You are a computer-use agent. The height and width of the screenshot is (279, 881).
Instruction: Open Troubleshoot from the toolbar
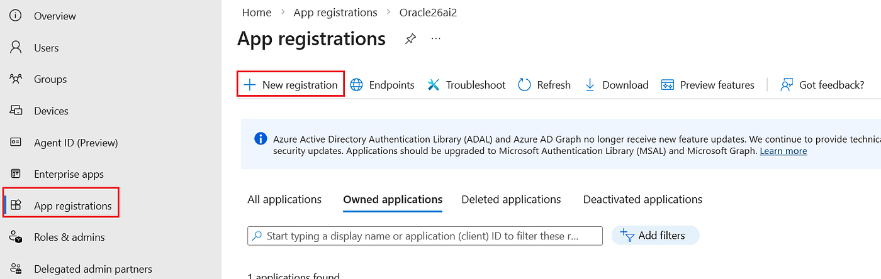tap(466, 85)
